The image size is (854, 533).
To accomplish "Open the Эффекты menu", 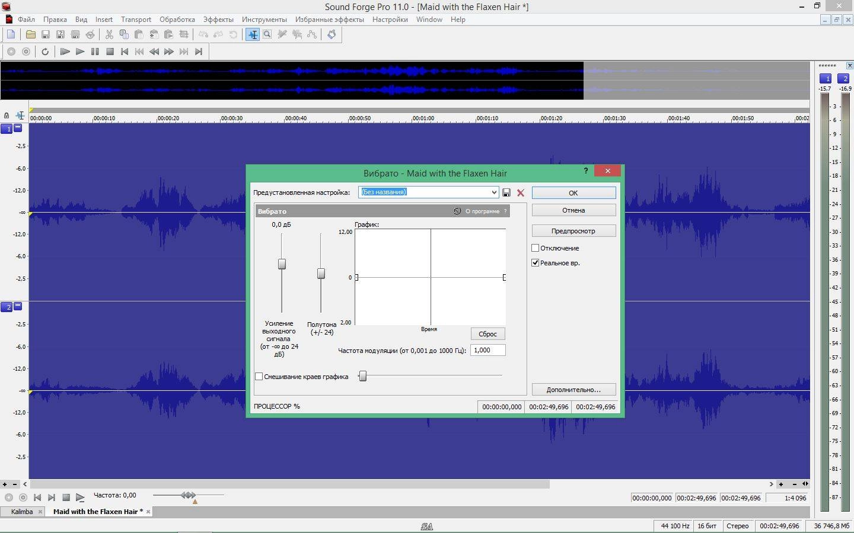I will coord(218,20).
